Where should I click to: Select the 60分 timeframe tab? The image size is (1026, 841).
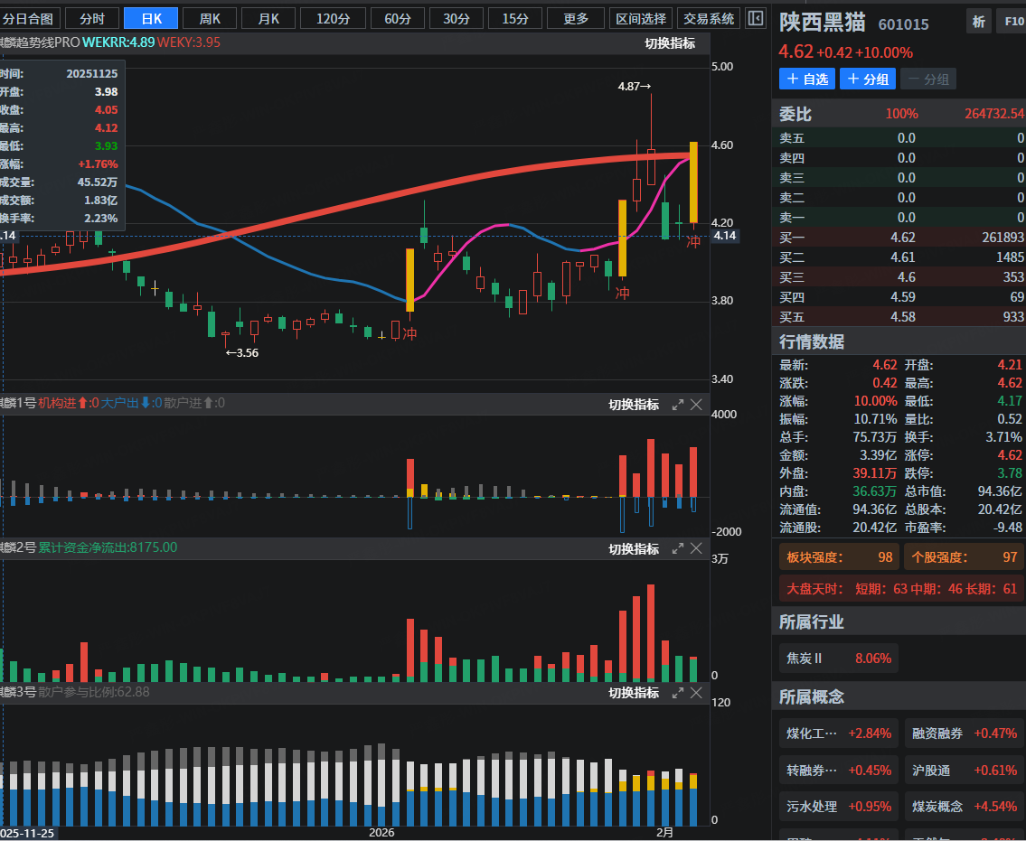coord(398,19)
